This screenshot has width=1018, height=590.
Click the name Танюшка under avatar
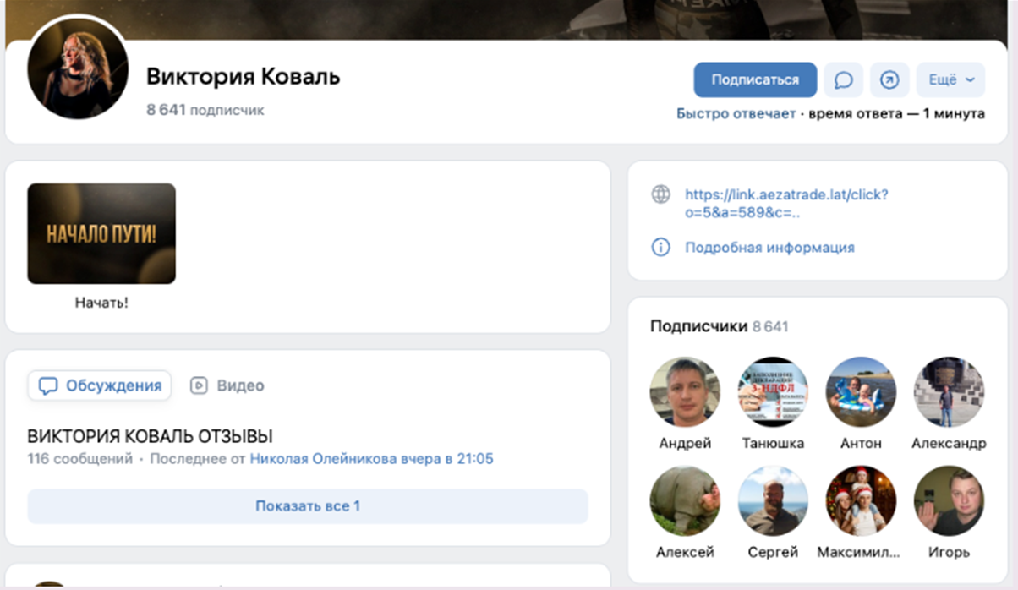pyautogui.click(x=773, y=443)
